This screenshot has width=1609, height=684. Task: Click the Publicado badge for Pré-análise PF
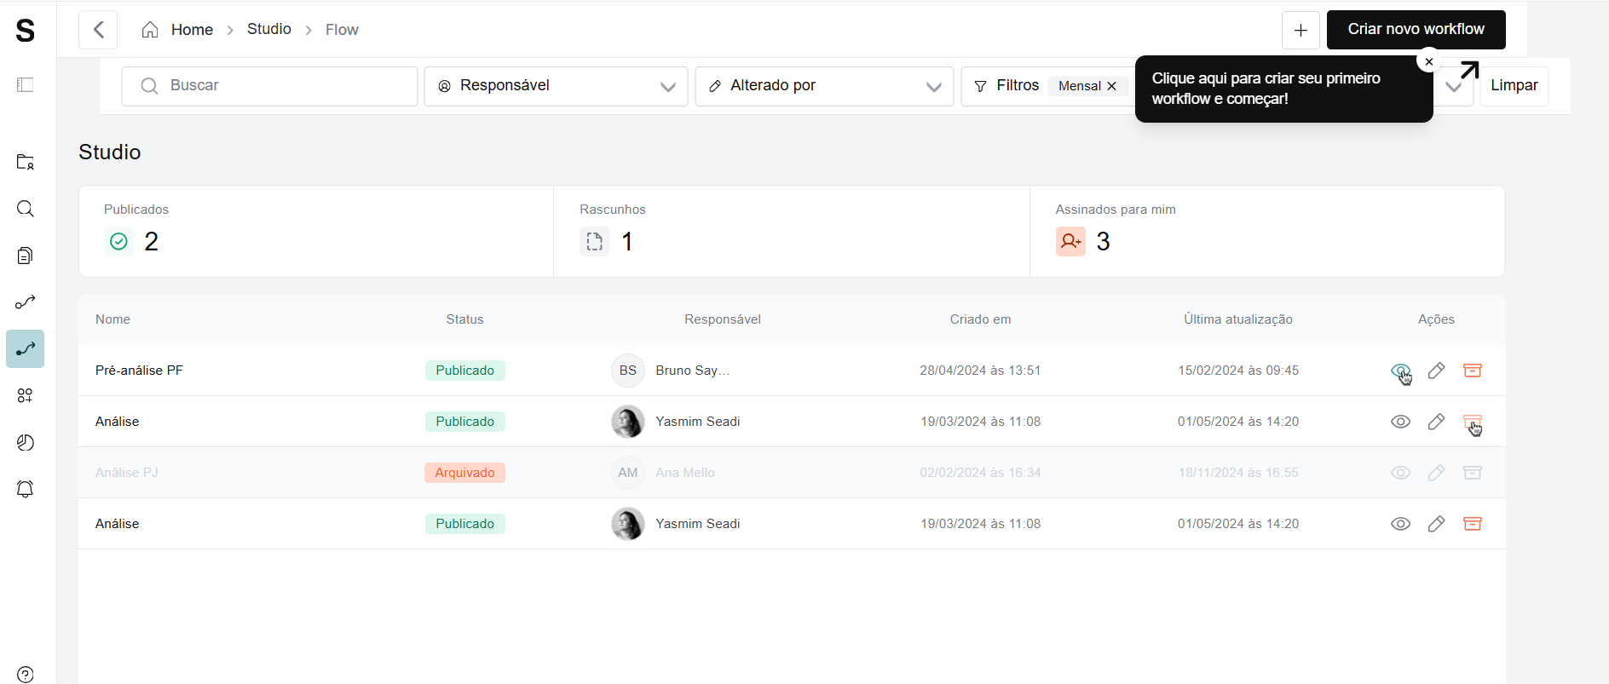click(464, 371)
